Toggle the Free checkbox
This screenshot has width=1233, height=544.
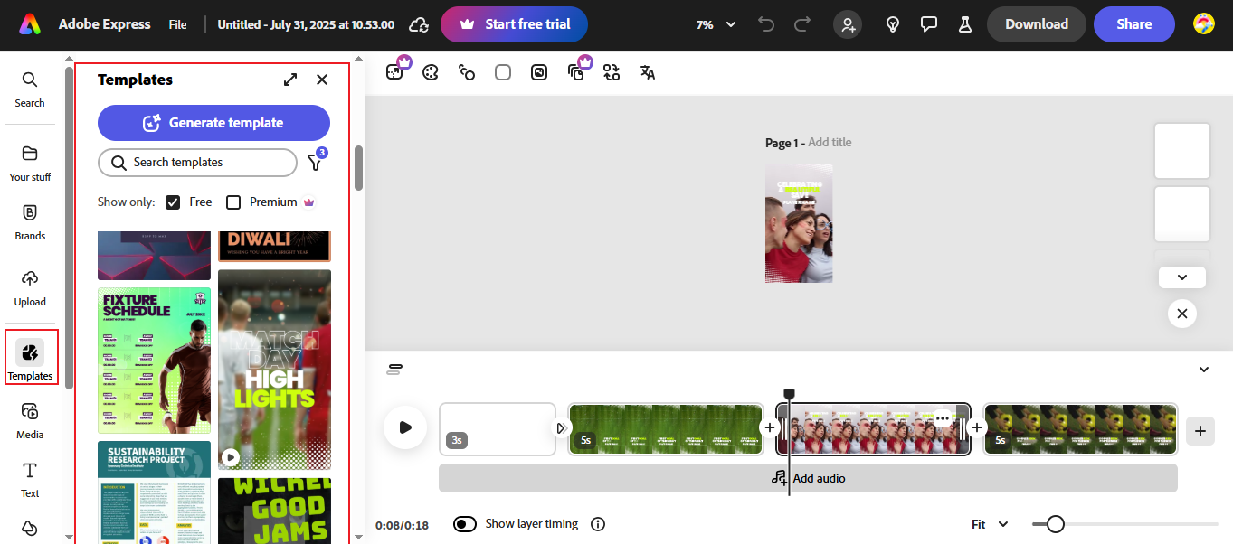coord(173,202)
